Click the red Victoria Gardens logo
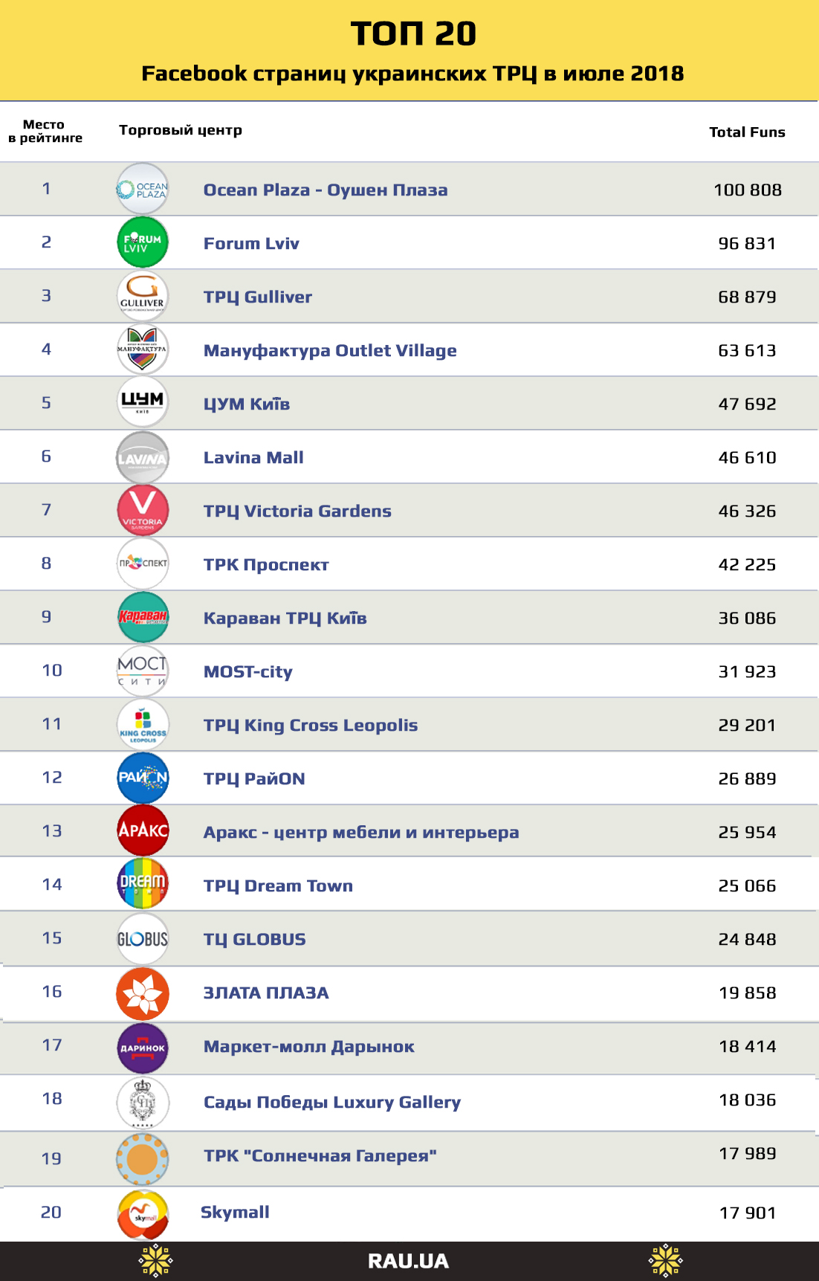Image resolution: width=819 pixels, height=1281 pixels. pyautogui.click(x=143, y=510)
